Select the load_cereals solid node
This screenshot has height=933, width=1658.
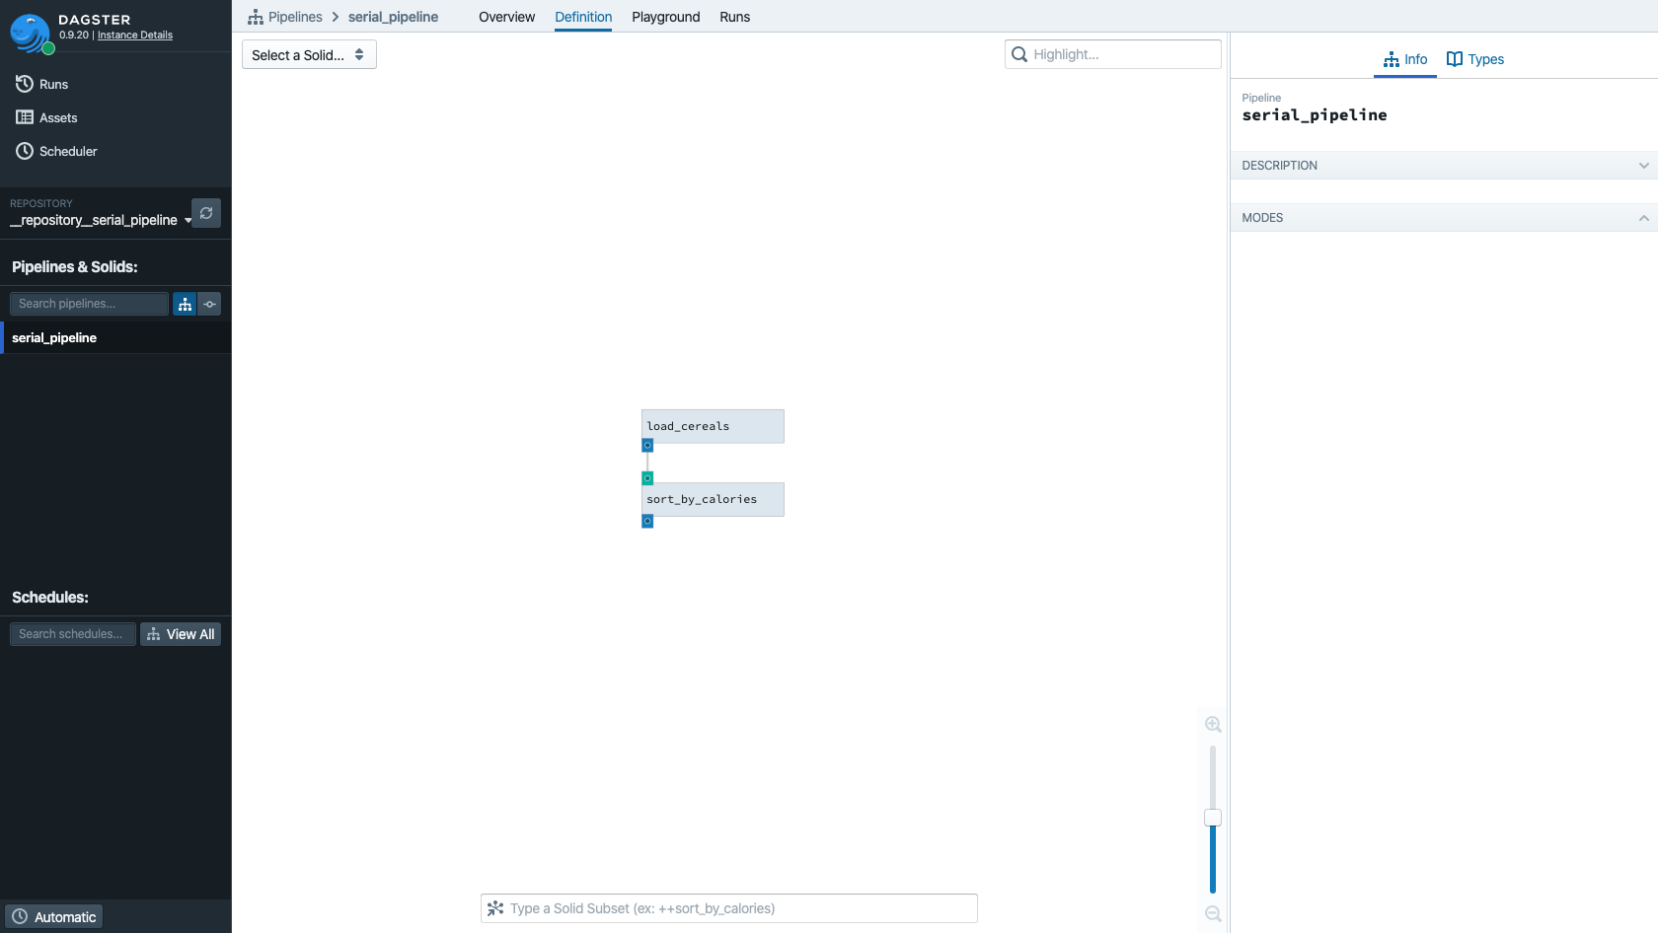coord(713,426)
